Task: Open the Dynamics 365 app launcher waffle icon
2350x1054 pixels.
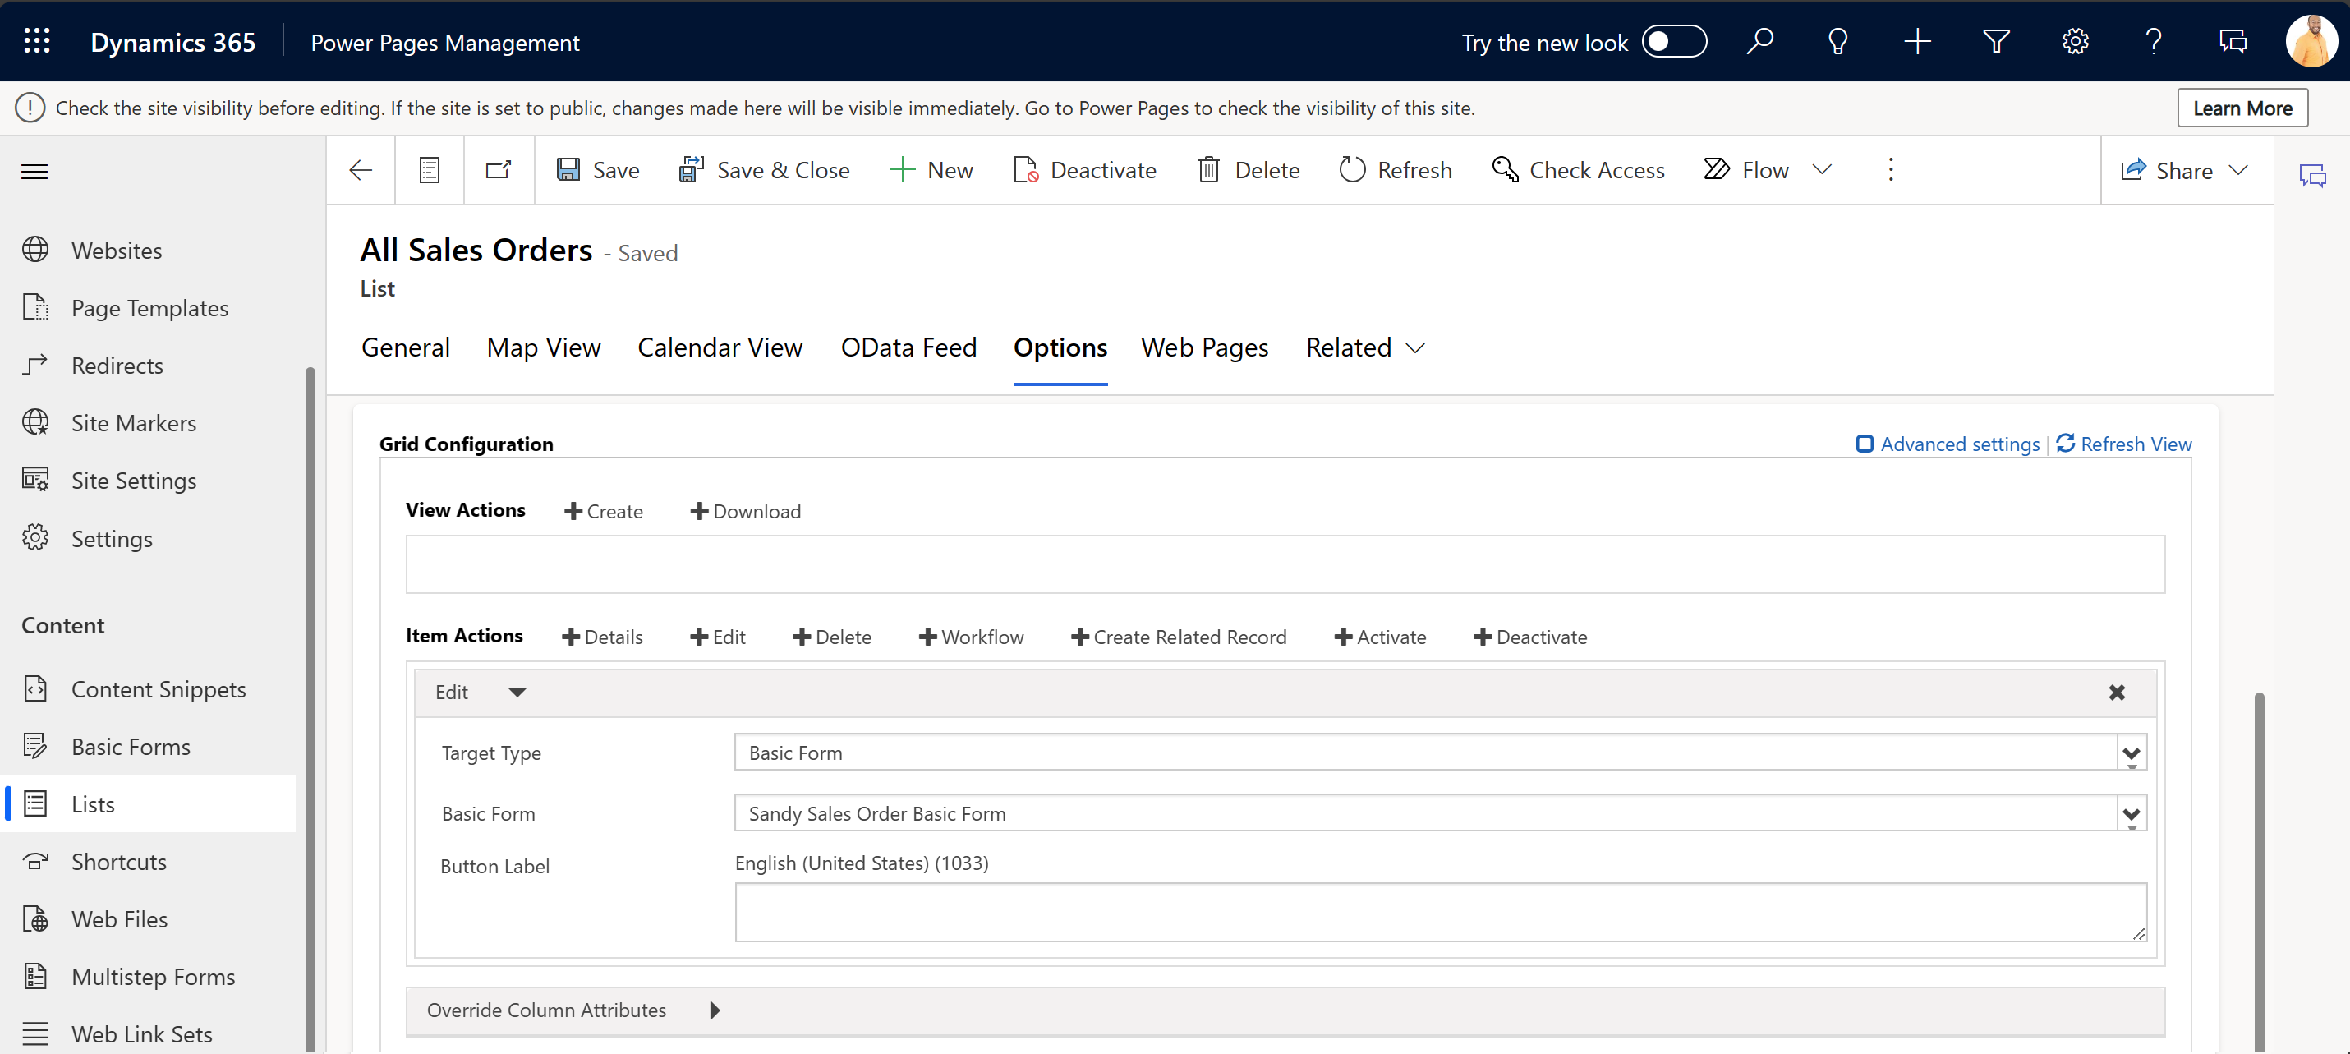Action: [36, 41]
